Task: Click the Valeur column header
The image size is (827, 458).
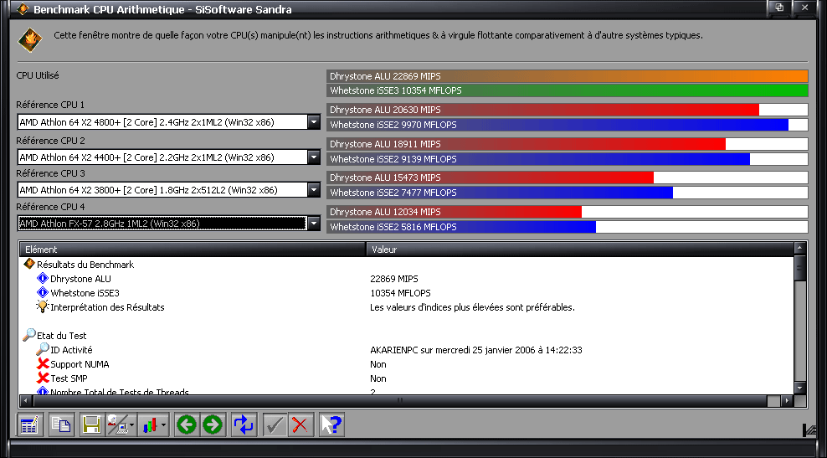Action: point(578,250)
